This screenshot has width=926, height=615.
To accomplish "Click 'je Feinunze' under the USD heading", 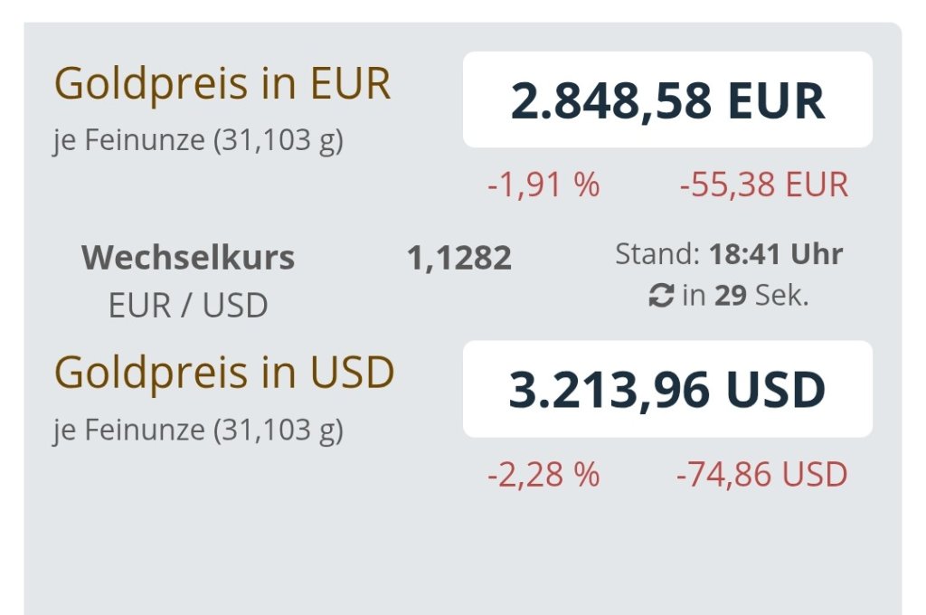I will pyautogui.click(x=129, y=430).
